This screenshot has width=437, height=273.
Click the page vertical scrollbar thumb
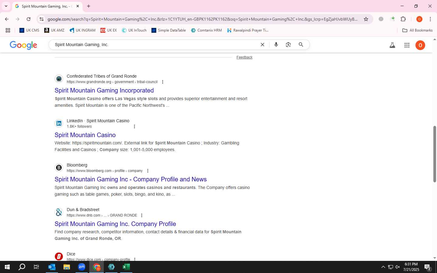(x=435, y=154)
